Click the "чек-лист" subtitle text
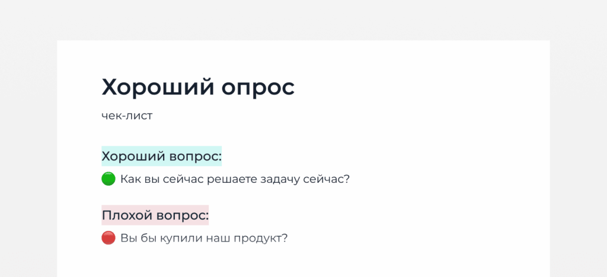607x277 pixels. pos(127,115)
